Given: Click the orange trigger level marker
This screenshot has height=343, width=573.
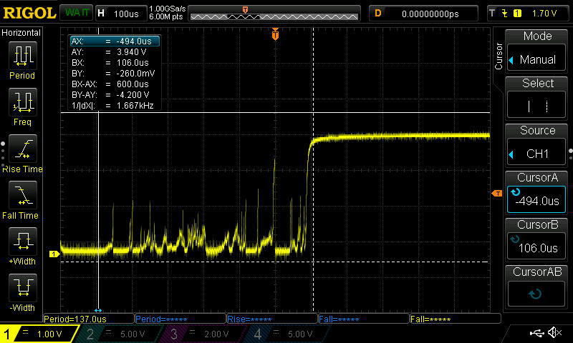Looking at the screenshot, I should tap(496, 194).
